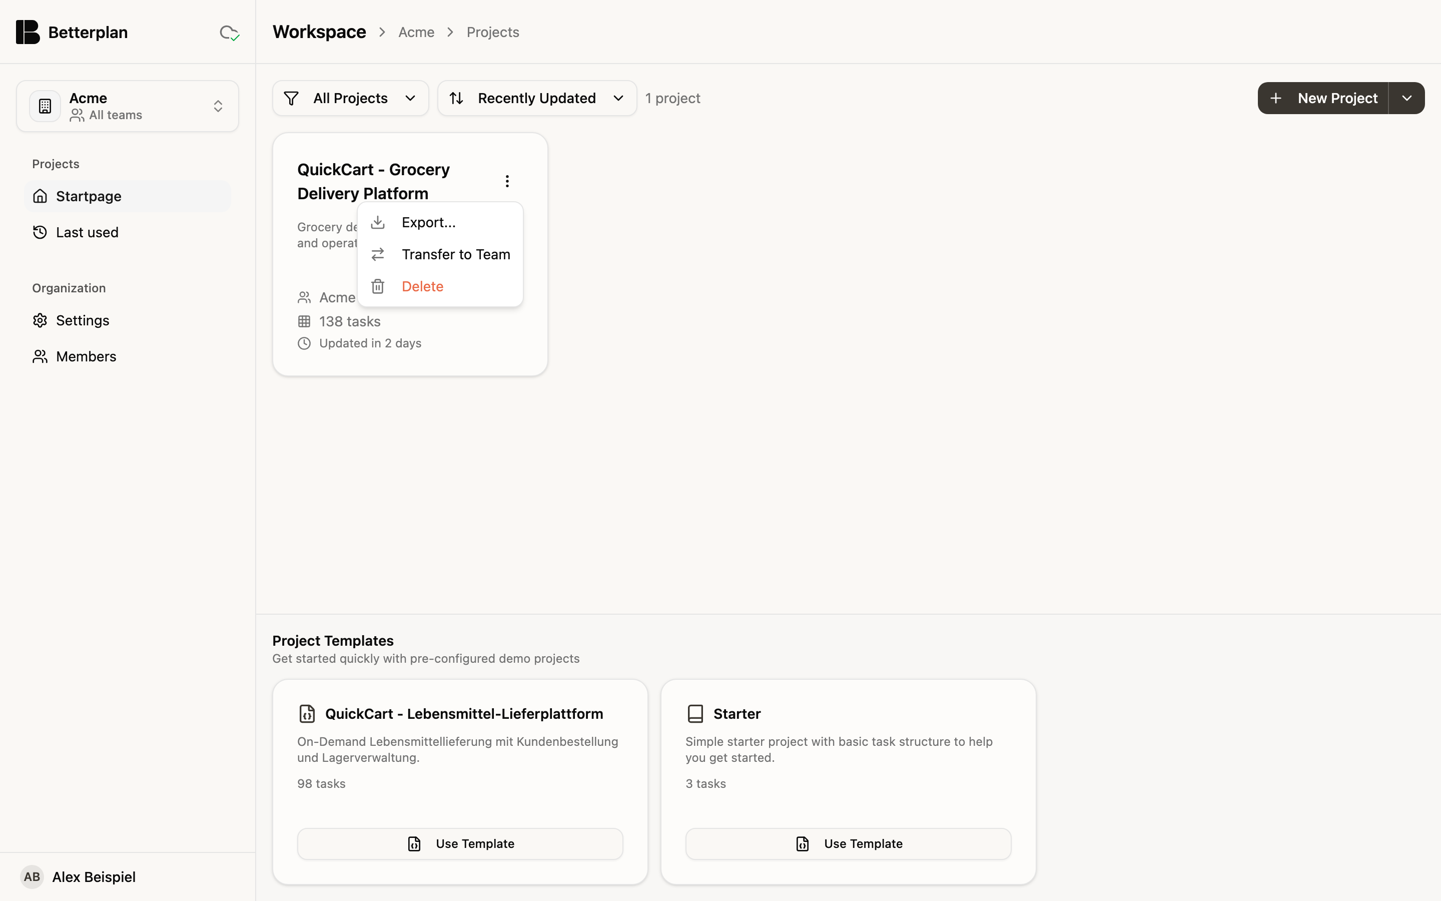Screen dimensions: 1441x901
Task: Click the Startpage home icon
Action: point(40,196)
